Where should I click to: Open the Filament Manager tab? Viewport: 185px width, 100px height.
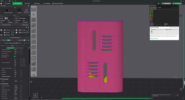[x=58, y=3]
